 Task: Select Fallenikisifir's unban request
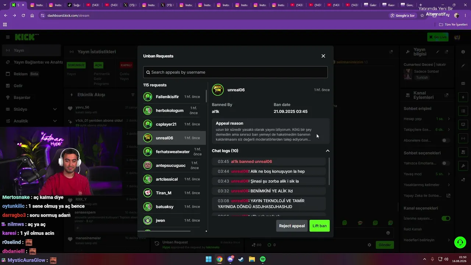point(171,97)
